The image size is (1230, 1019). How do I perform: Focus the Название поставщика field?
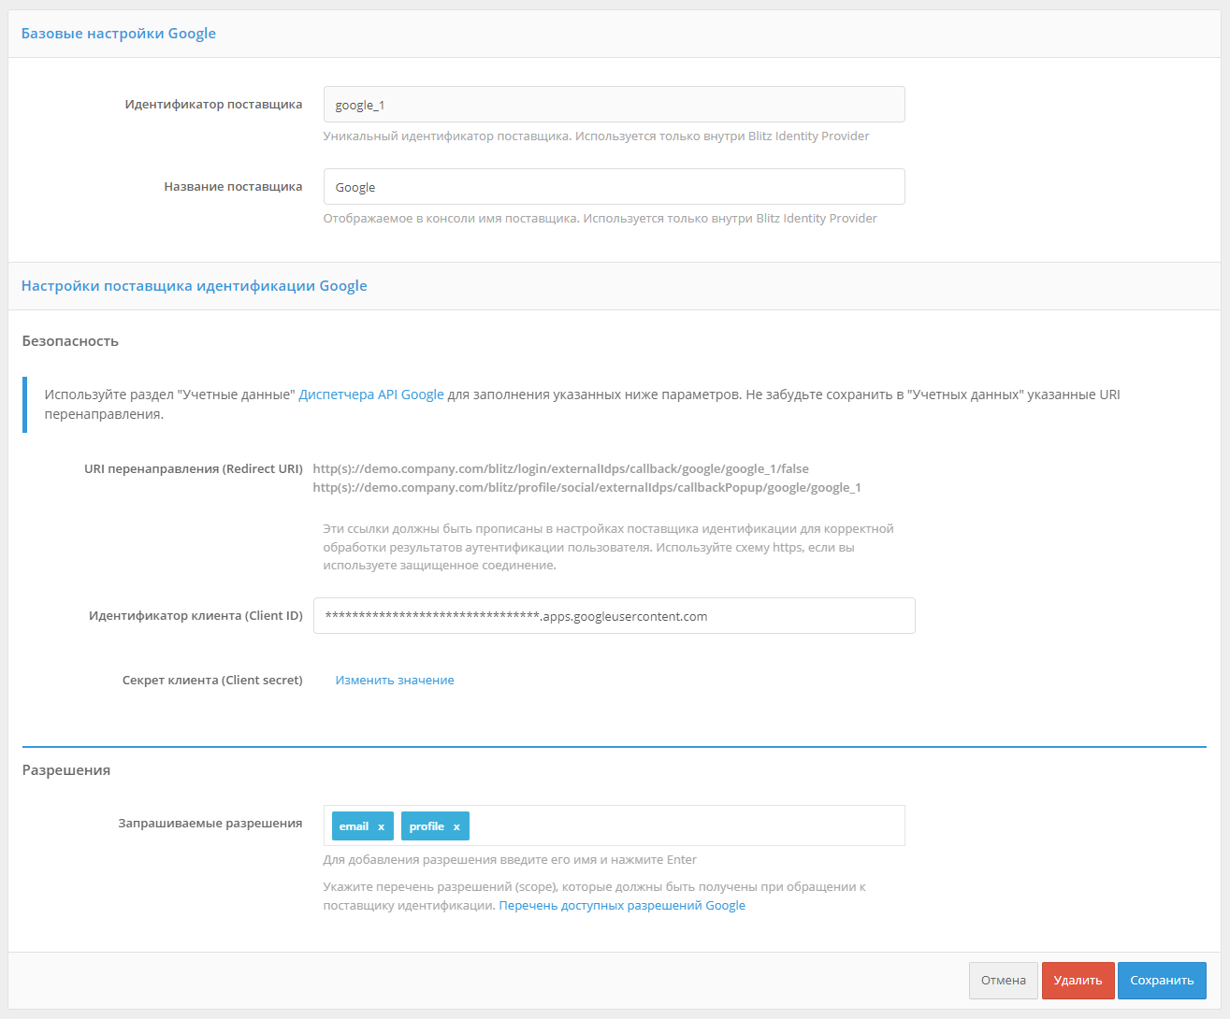(614, 187)
